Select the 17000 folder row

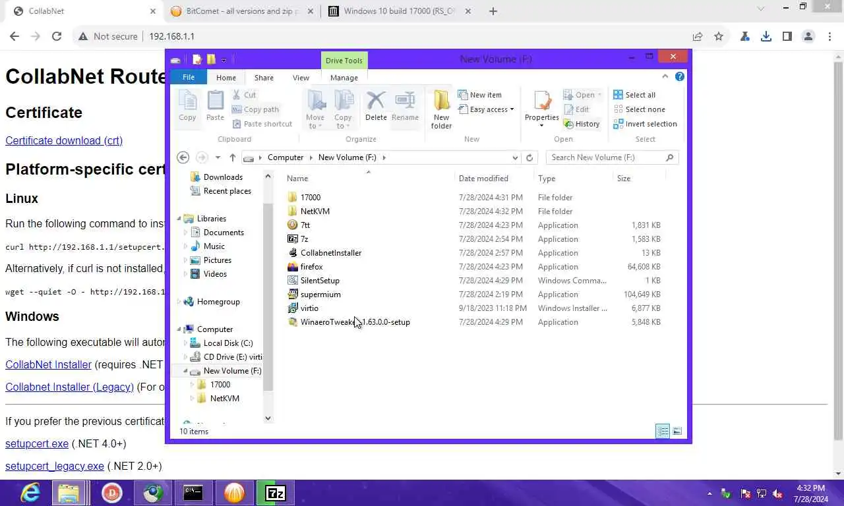[474, 198]
